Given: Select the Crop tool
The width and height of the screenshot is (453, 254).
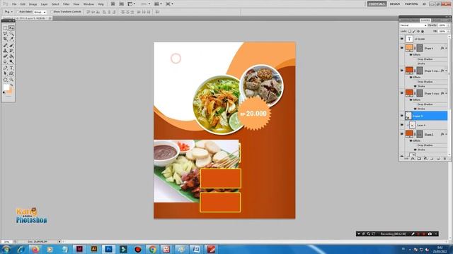Looking at the screenshot, I should [5, 39].
